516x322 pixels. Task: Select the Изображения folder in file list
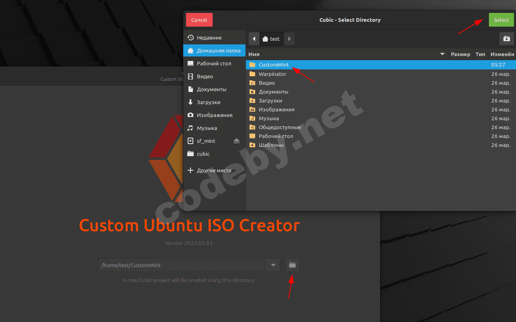(381, 109)
